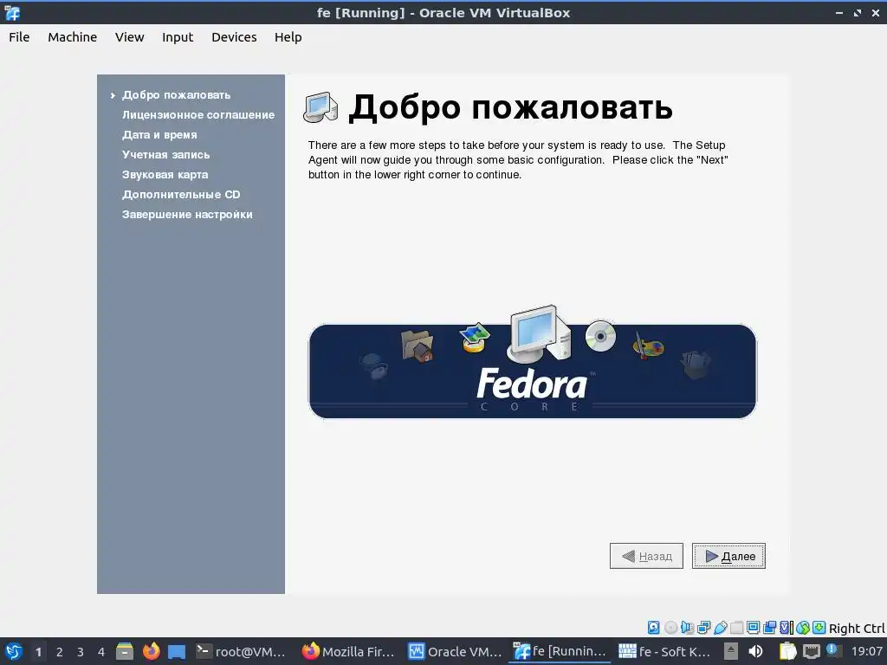Click the eject removable media tray icon
The width and height of the screenshot is (887, 665).
click(x=731, y=651)
